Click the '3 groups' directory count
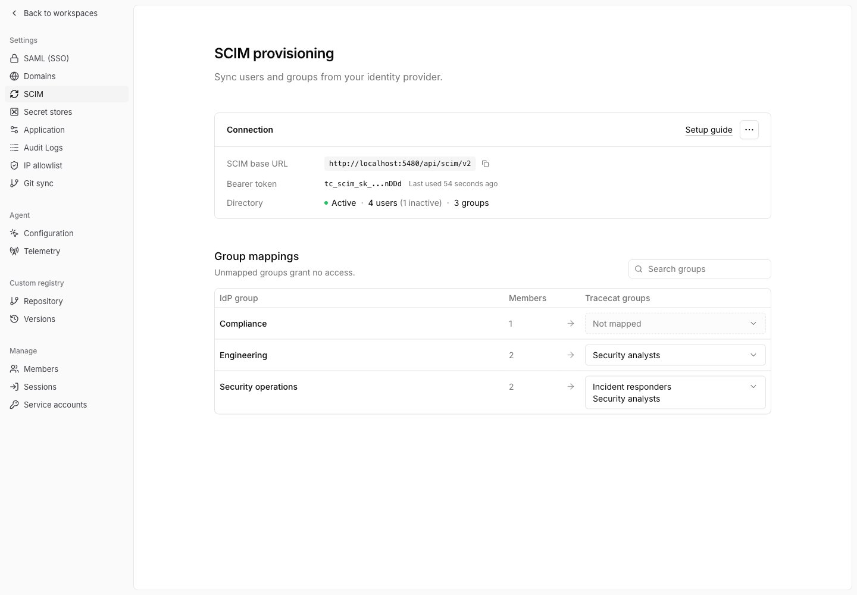The height and width of the screenshot is (595, 857). [x=471, y=203]
